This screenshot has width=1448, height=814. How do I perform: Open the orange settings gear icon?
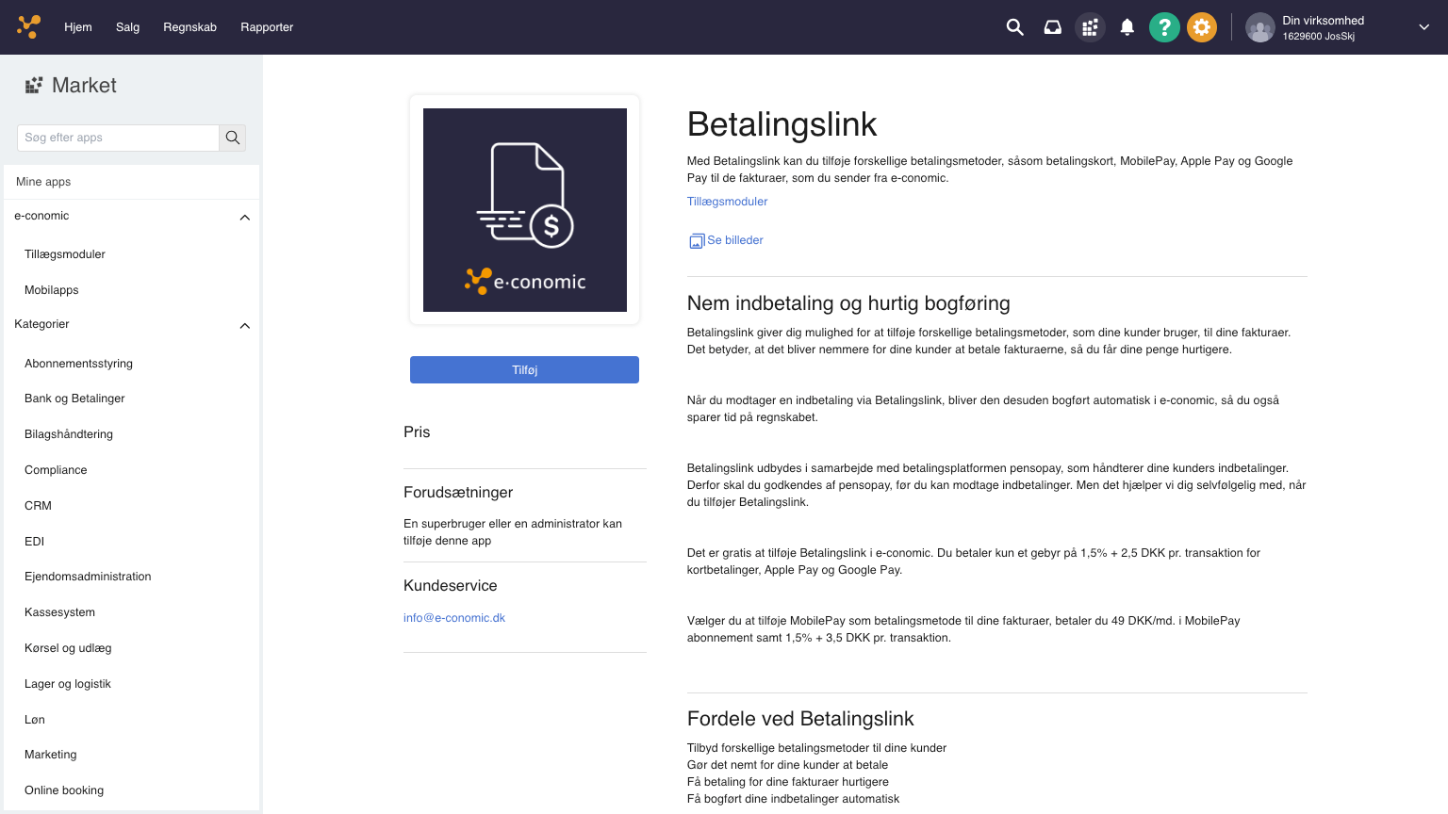1202,27
